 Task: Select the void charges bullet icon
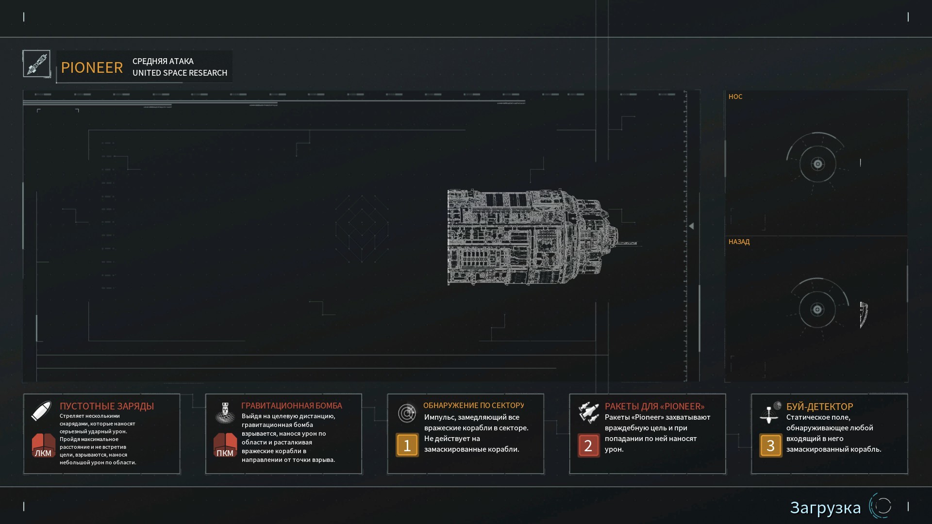(x=41, y=410)
